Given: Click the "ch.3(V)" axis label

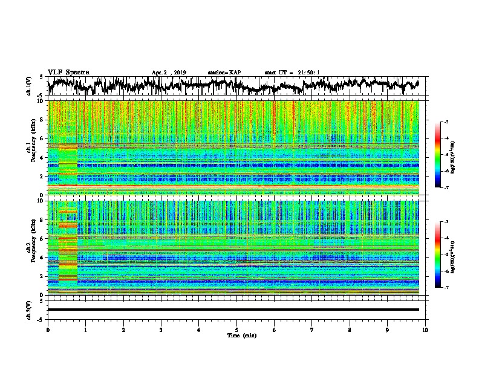Looking at the screenshot, I should (x=29, y=310).
